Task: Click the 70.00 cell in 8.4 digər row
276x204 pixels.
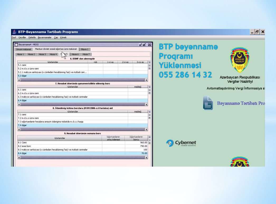Action: tap(136, 153)
